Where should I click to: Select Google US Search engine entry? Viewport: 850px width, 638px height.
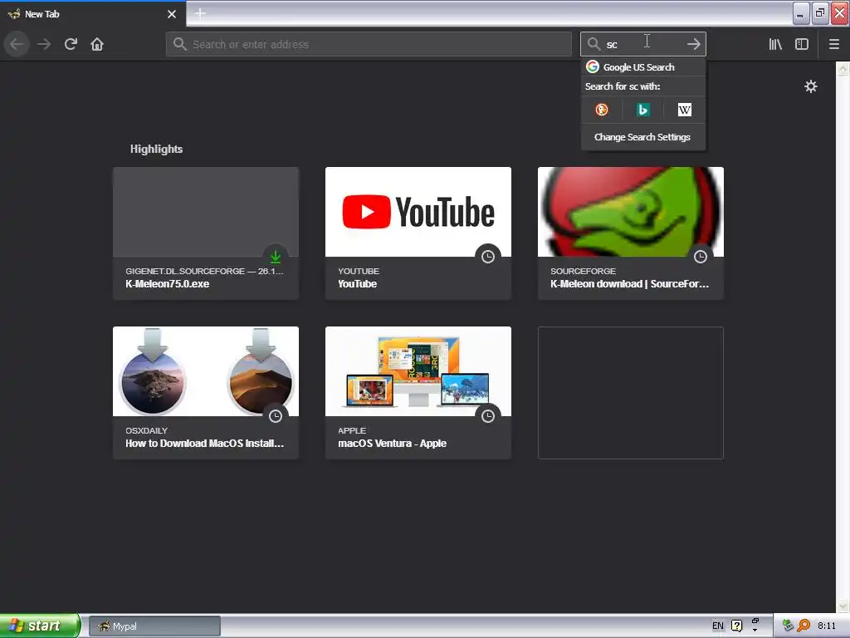643,67
